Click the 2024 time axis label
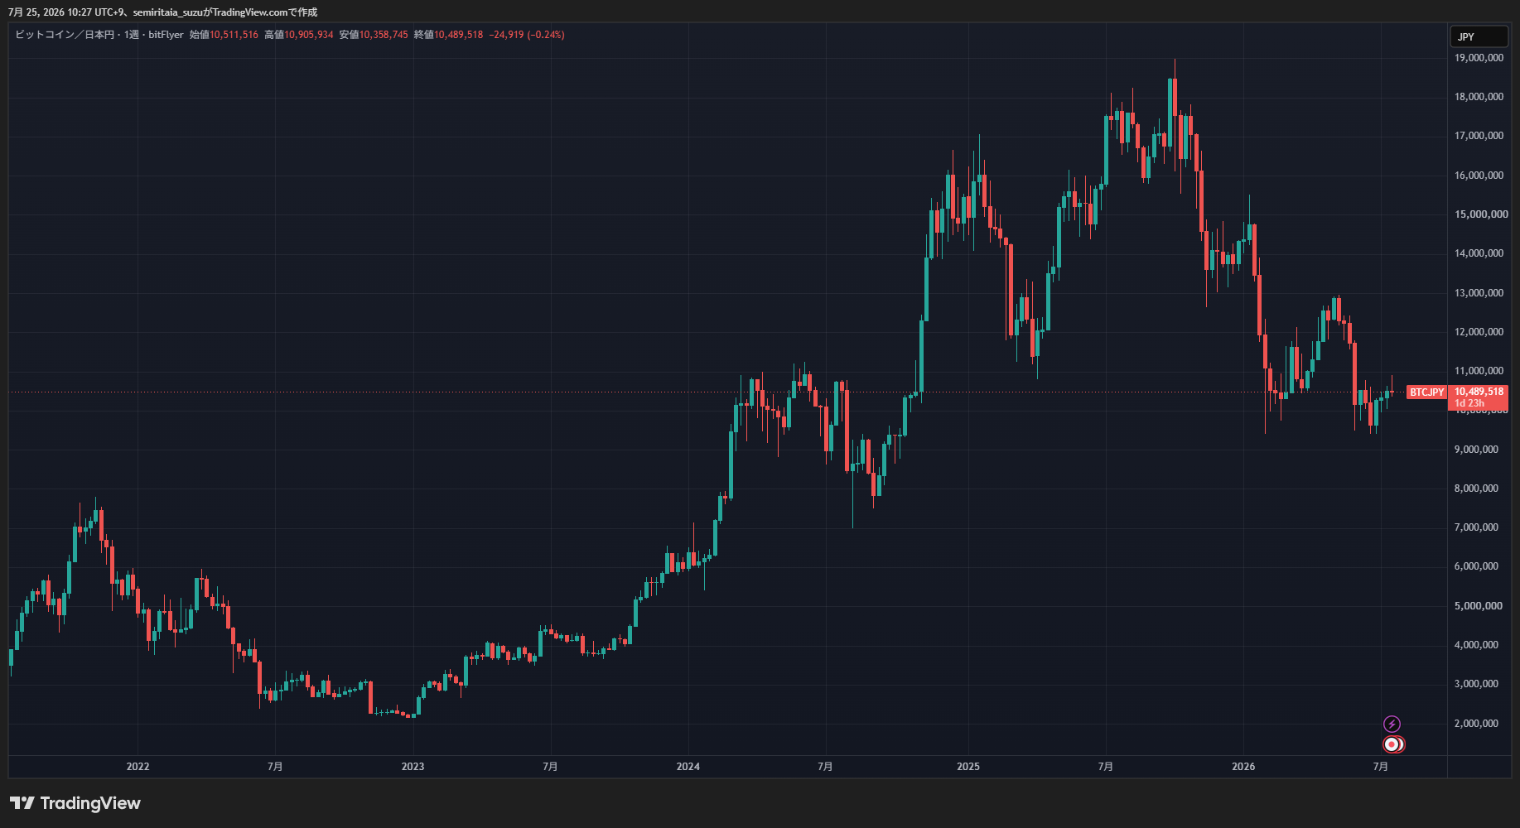The width and height of the screenshot is (1520, 828). (x=688, y=767)
